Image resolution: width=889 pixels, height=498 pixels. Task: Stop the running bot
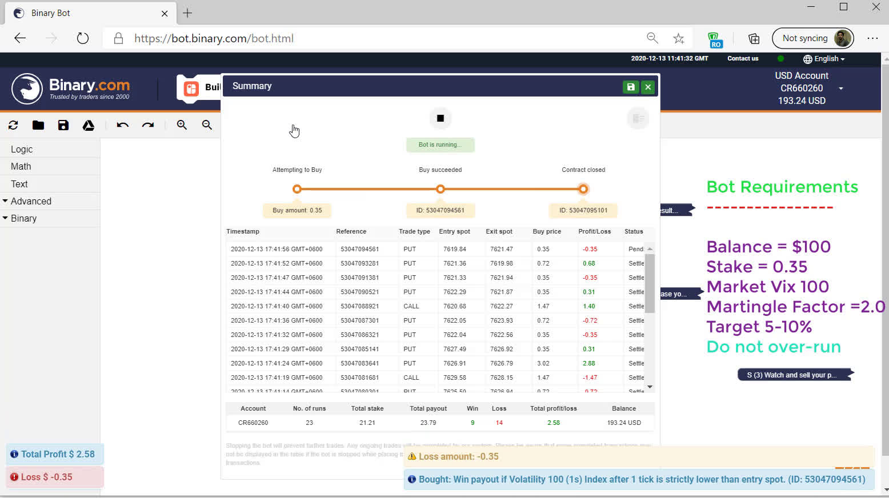(441, 118)
